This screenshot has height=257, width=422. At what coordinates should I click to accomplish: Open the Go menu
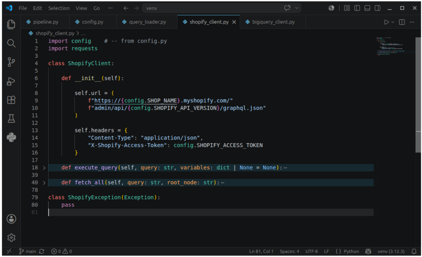pyautogui.click(x=96, y=8)
